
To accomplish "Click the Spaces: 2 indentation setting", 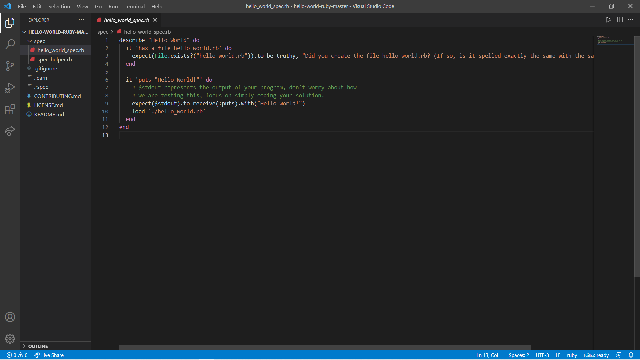I will pyautogui.click(x=519, y=355).
